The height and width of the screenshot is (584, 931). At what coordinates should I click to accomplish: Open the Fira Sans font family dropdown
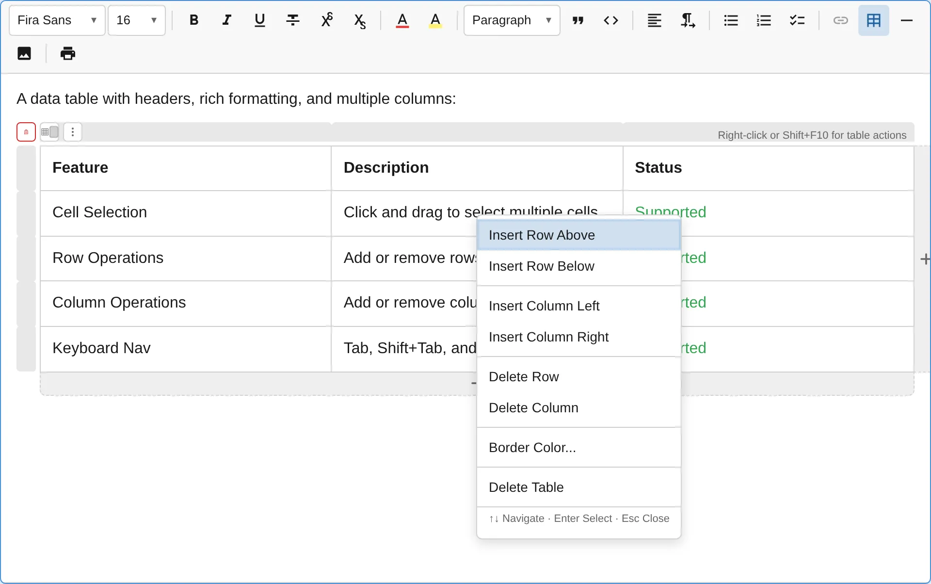pyautogui.click(x=56, y=20)
